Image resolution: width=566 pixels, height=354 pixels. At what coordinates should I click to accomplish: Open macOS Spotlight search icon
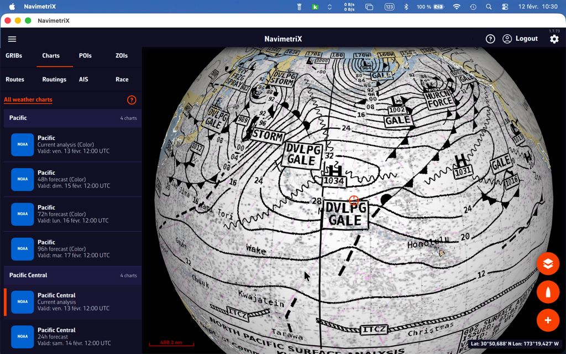[x=489, y=7]
